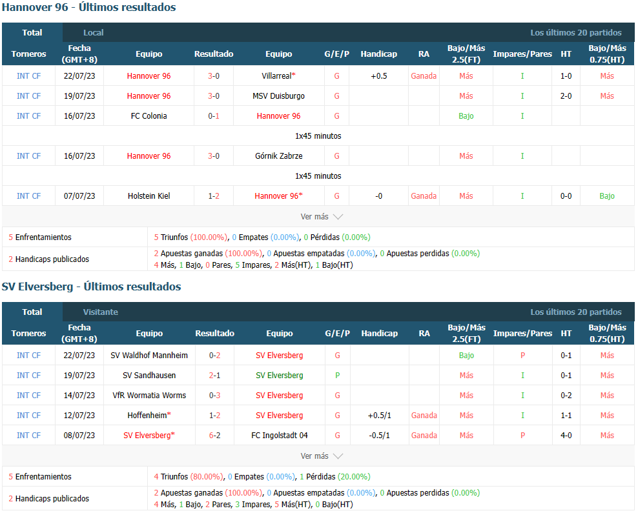This screenshot has width=638, height=513.
Task: Open INT CF link for Holstein Kiel match
Action: coord(28,196)
